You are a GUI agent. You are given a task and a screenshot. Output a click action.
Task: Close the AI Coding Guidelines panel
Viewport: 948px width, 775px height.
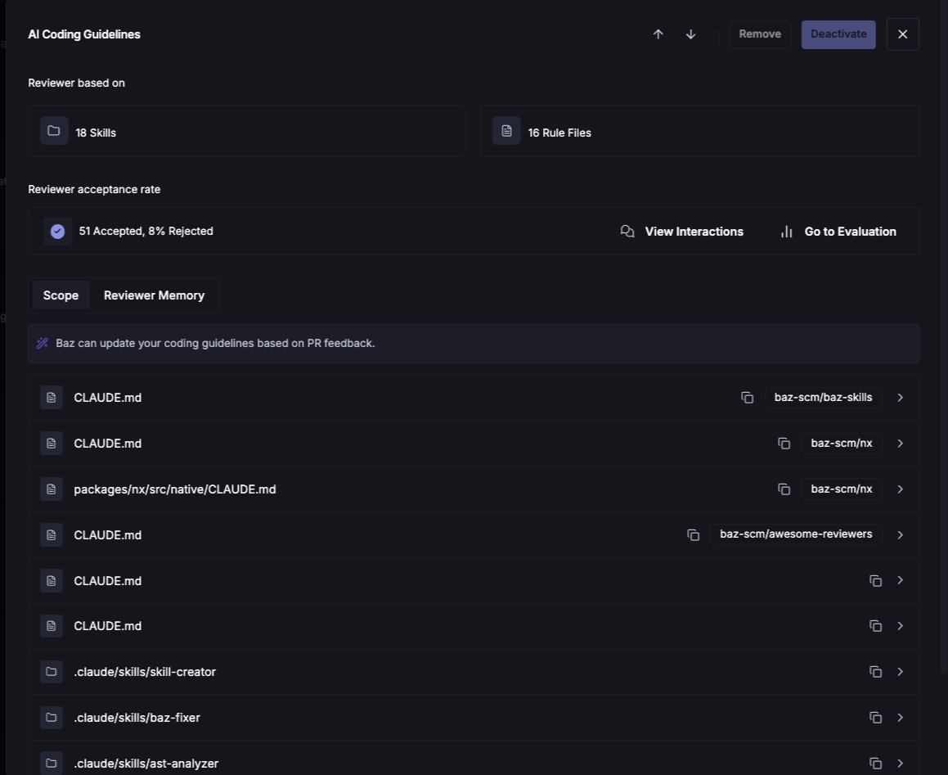point(902,34)
